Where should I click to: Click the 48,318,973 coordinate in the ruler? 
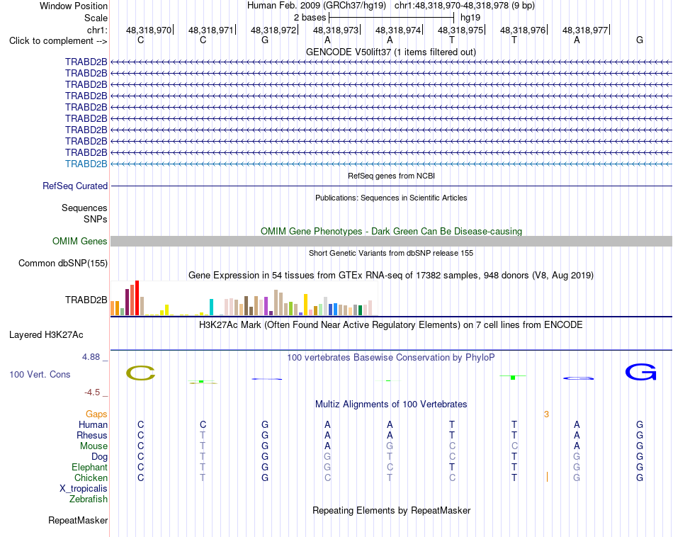[x=336, y=30]
